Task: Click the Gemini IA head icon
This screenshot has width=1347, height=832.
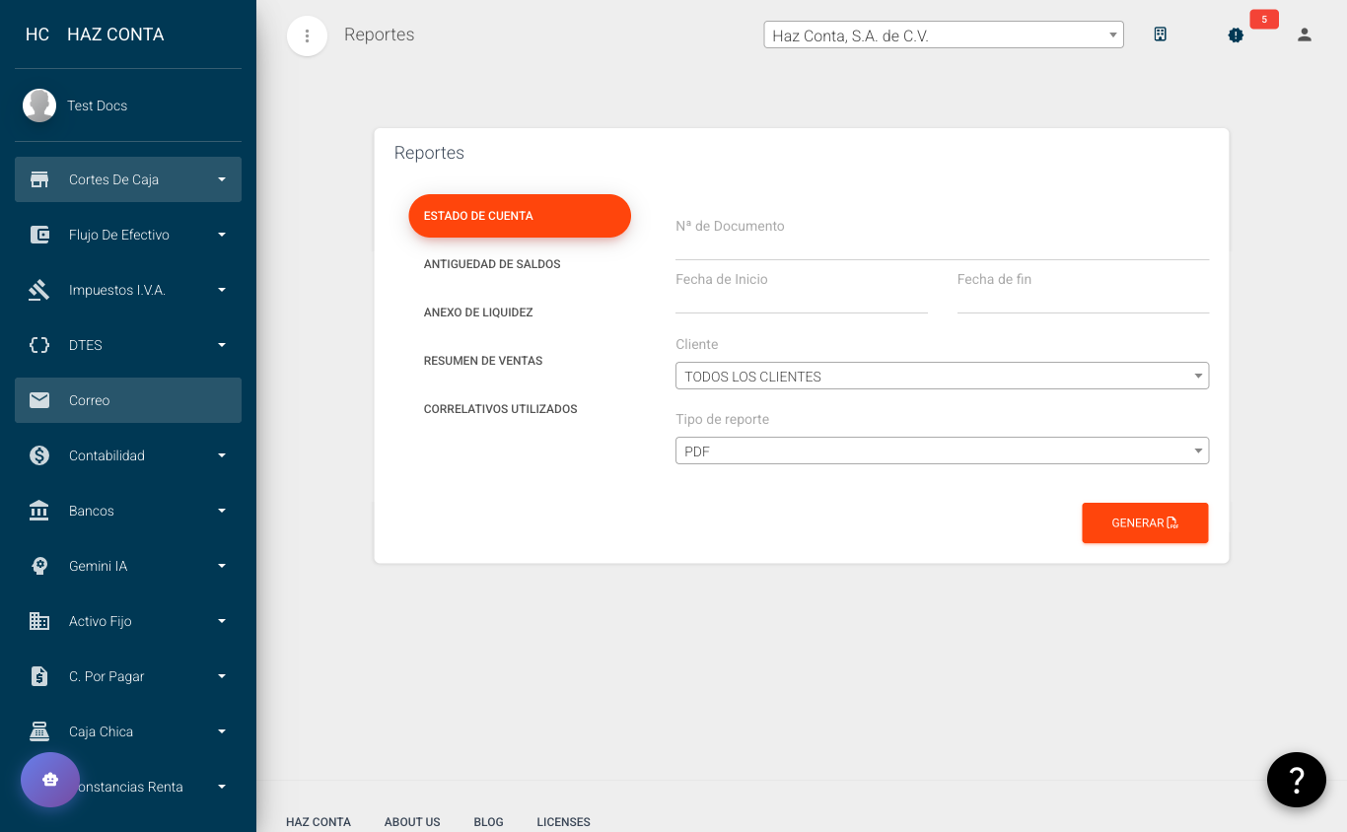Action: point(39,566)
